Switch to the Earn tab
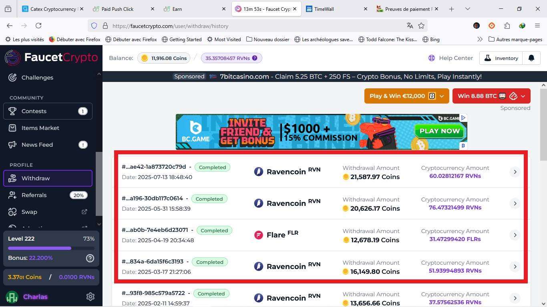 click(195, 9)
